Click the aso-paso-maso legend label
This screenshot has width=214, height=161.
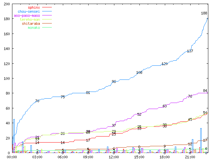(x=27, y=15)
